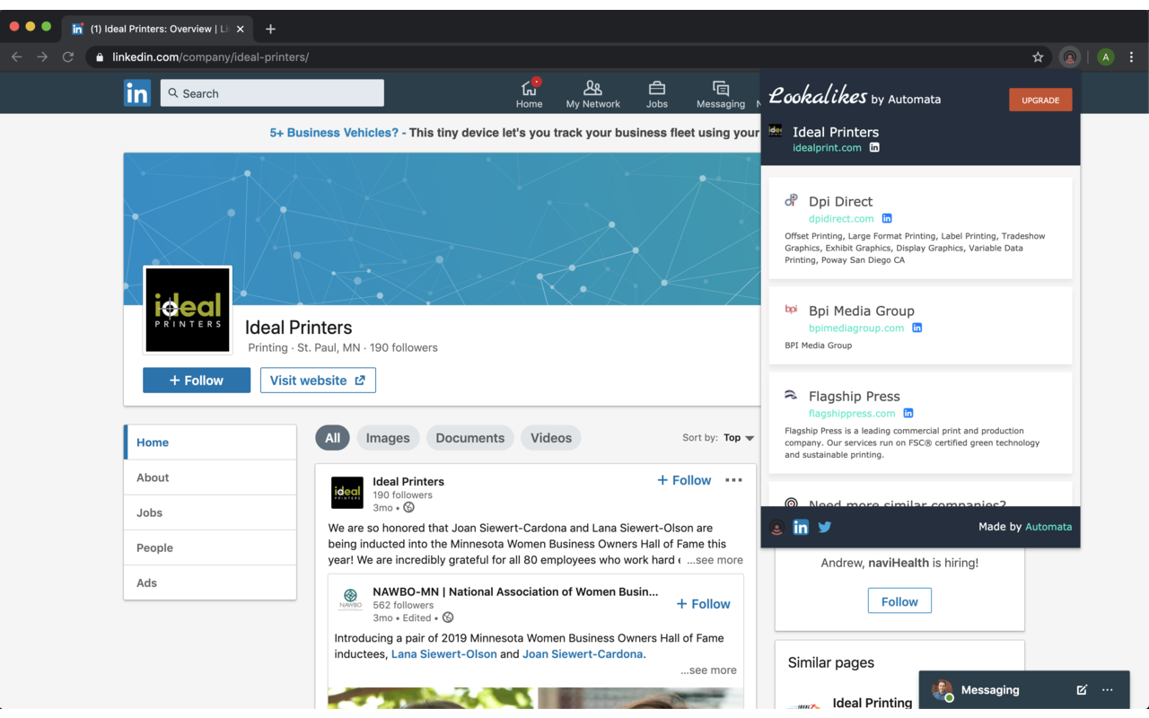
Task: Expand the NAWBO-MN post with see more
Action: pos(708,670)
